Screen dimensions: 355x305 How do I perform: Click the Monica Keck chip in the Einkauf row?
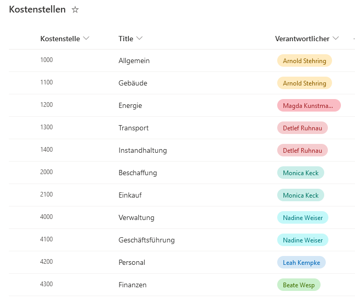point(300,196)
